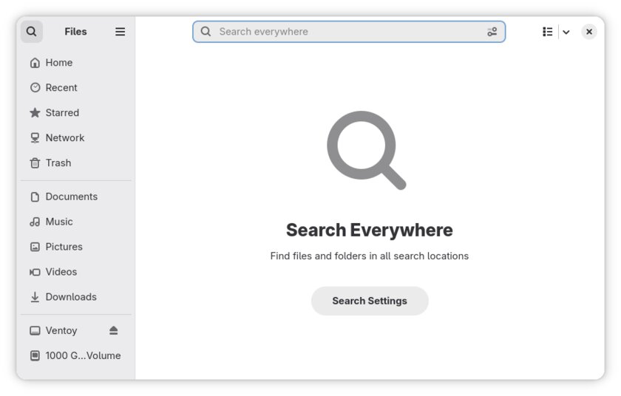This screenshot has width=621, height=396.
Task: Browse Network locations
Action: [x=64, y=138]
